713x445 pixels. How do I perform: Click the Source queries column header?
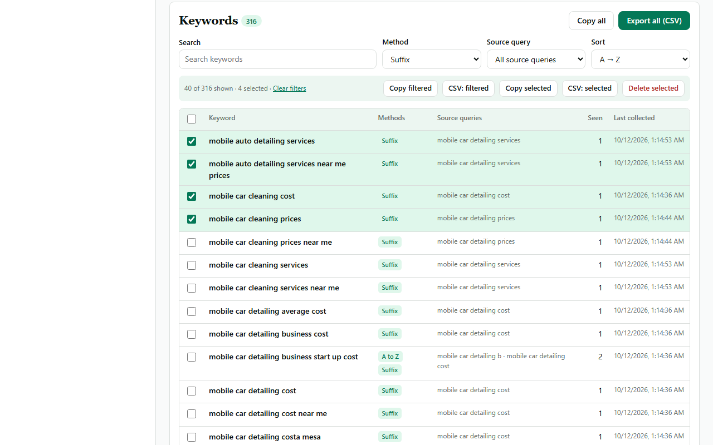[460, 118]
